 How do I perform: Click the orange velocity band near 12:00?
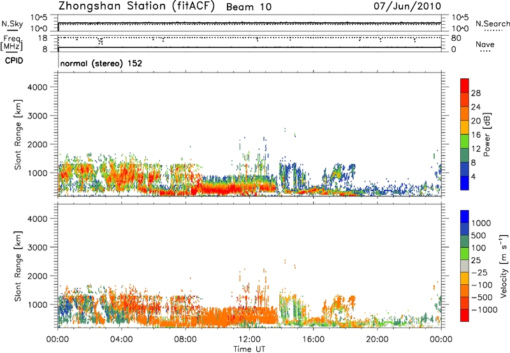coord(249,317)
